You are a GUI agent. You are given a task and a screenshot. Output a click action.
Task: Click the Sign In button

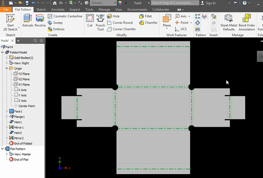208,3
